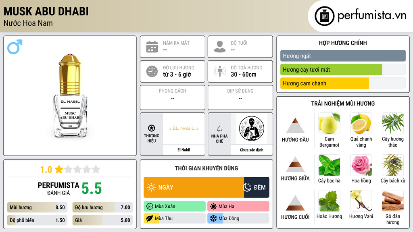Click the Chưa xác định perfumer label

click(252, 150)
